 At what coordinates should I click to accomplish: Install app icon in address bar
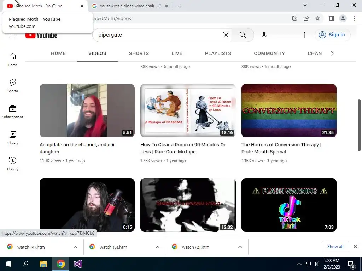pos(295,18)
